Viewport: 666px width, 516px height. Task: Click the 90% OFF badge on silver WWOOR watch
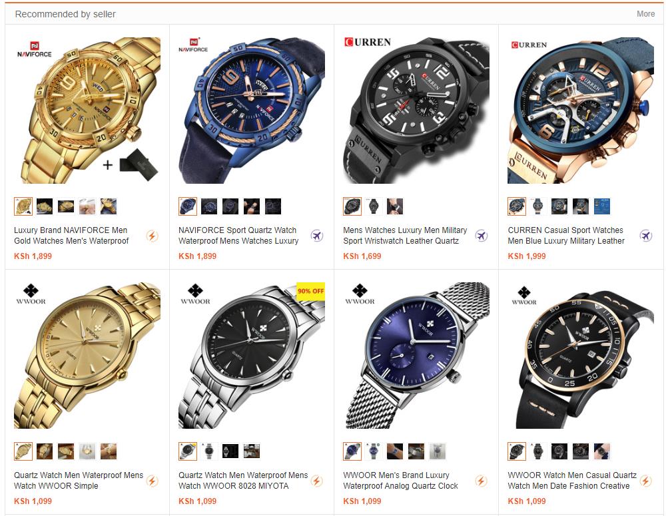coord(310,292)
